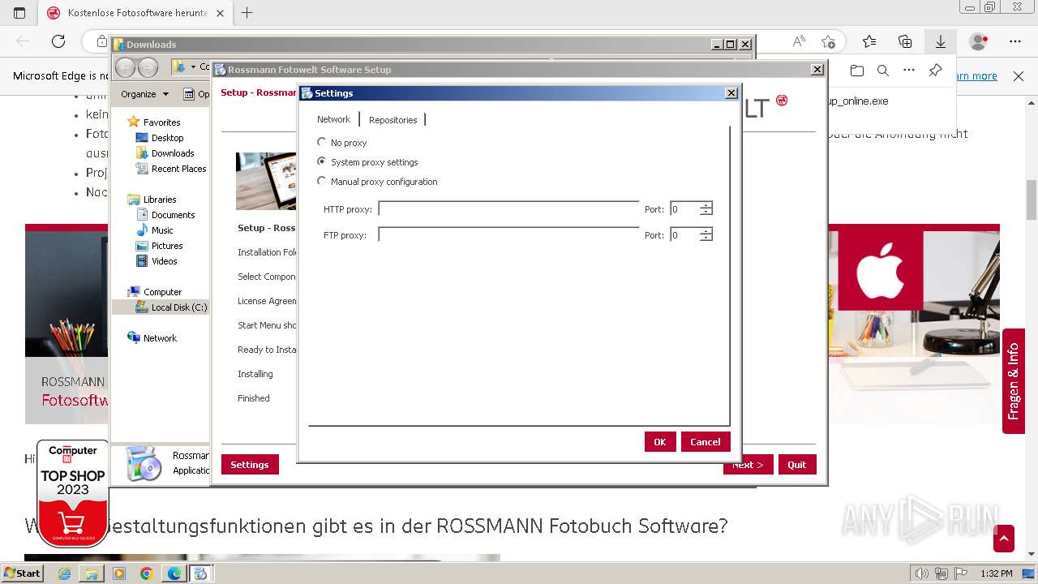Cancel the Settings dialog
This screenshot has width=1038, height=584.
pos(705,441)
